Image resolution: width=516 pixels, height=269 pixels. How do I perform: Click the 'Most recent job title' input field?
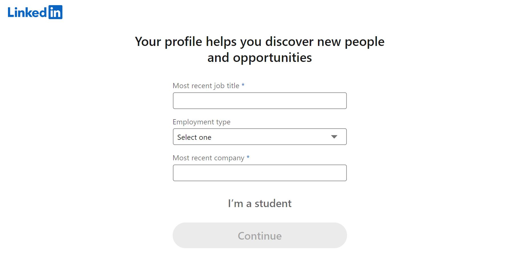pyautogui.click(x=259, y=100)
